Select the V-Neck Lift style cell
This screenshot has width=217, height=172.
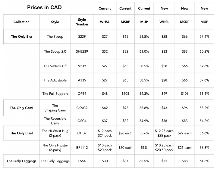click(x=55, y=66)
